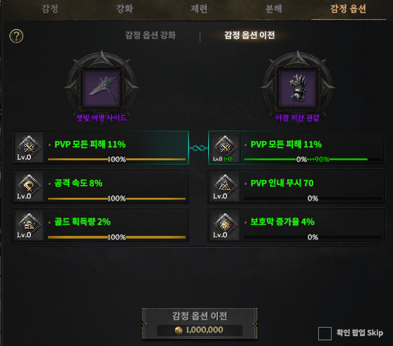Click the 공격 속도 8% progress bar
393x346 pixels.
pyautogui.click(x=116, y=198)
